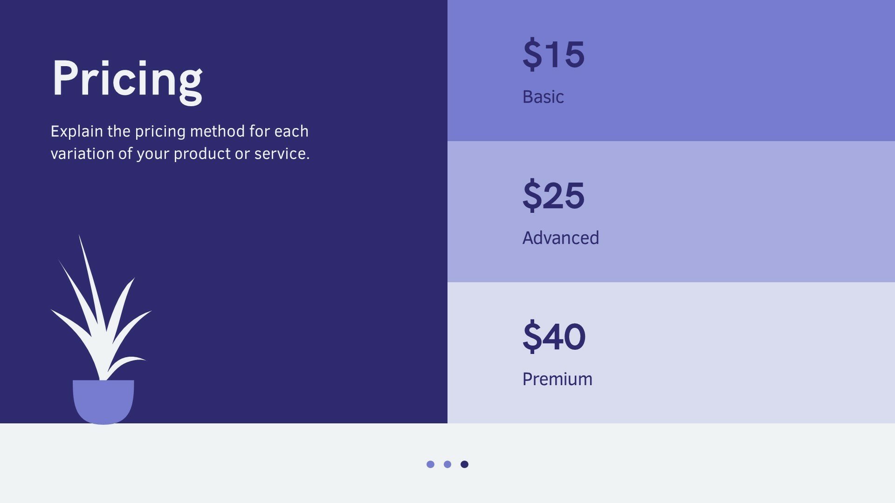
Task: Click the $15 price
Action: click(x=553, y=54)
